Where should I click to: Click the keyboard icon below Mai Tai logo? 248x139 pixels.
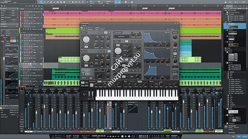point(91,78)
